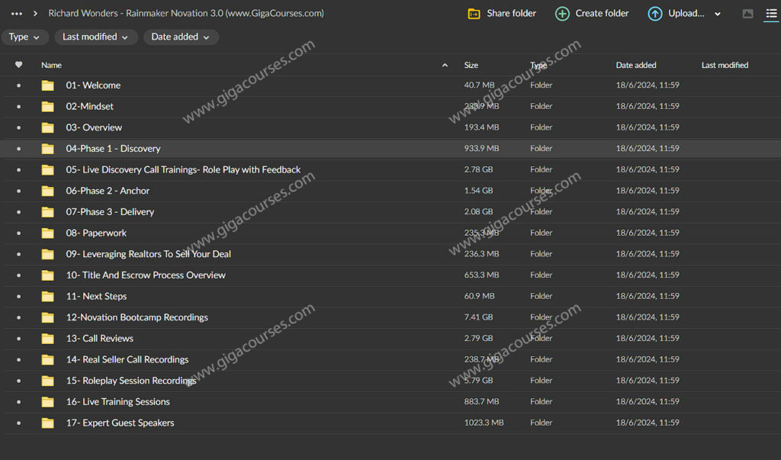
Task: Sort by the Size column header
Action: click(x=471, y=65)
